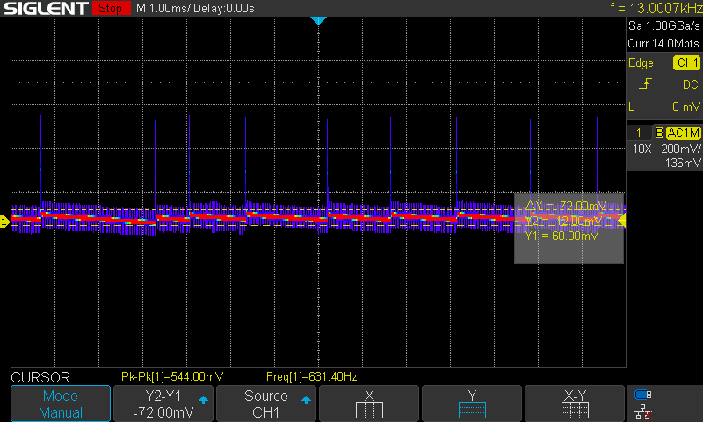Image resolution: width=703 pixels, height=422 pixels.
Task: Click the channel 1 ground level marker
Action: (x=4, y=222)
